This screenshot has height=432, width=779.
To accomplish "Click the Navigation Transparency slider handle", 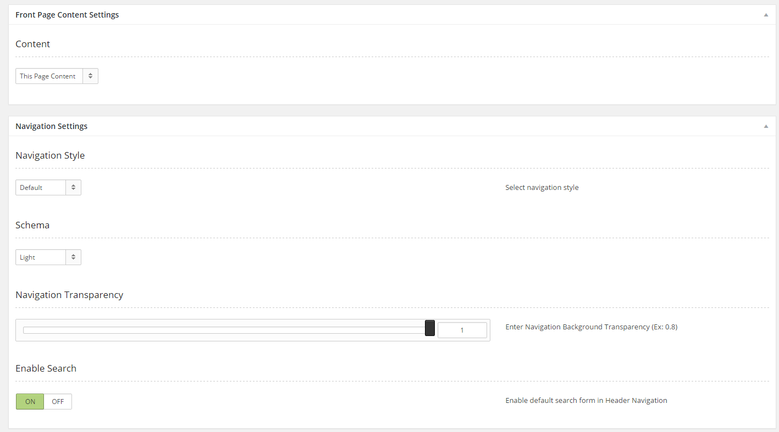I will coord(430,328).
